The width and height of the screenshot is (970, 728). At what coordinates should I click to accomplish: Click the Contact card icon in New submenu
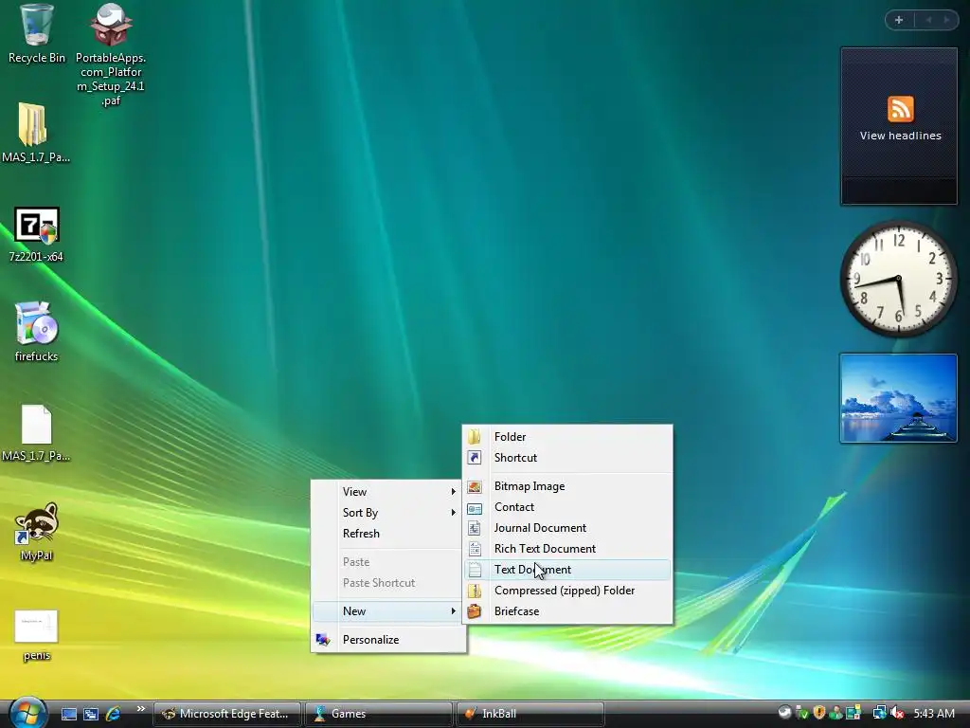pos(475,508)
